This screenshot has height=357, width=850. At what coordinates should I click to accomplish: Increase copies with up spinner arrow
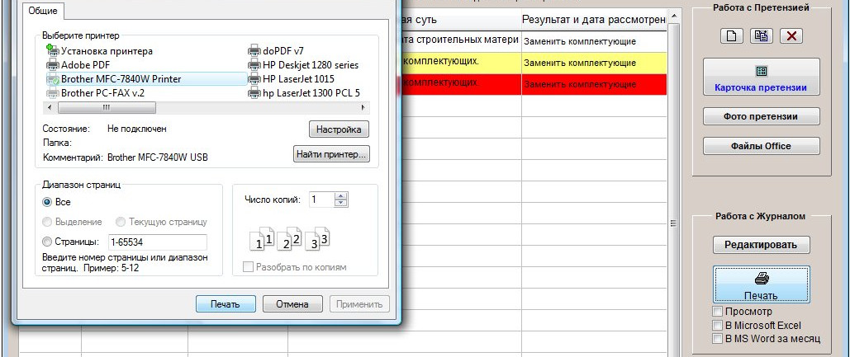click(x=341, y=195)
